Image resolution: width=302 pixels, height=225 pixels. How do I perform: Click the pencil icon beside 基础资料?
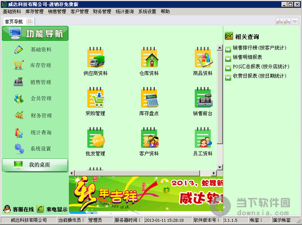18,49
